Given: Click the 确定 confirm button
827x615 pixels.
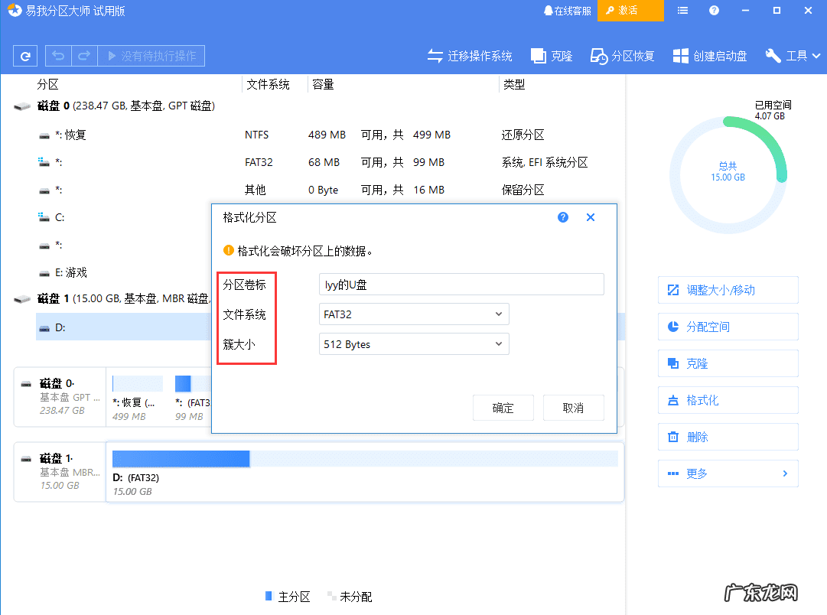Looking at the screenshot, I should (x=503, y=408).
